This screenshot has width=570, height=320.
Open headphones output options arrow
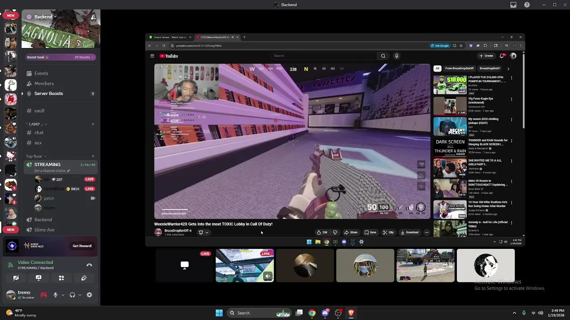tap(80, 295)
